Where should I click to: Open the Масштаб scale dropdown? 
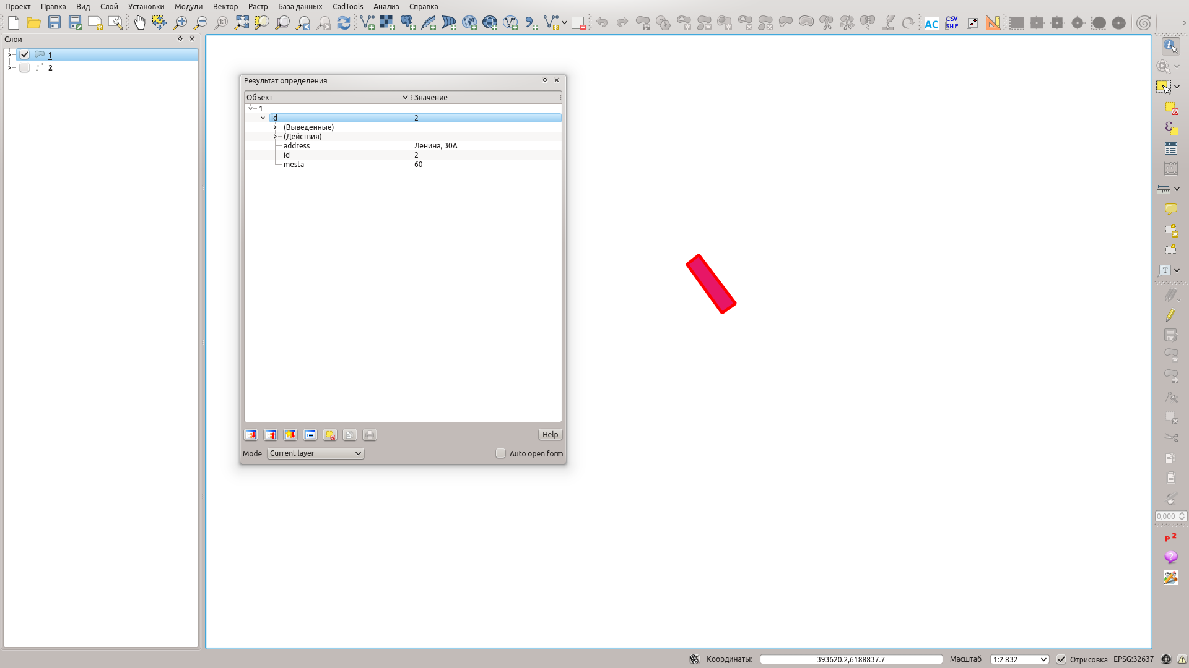tap(1019, 659)
